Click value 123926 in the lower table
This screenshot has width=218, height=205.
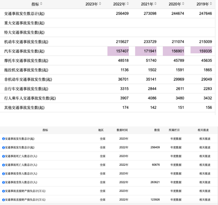155,200
